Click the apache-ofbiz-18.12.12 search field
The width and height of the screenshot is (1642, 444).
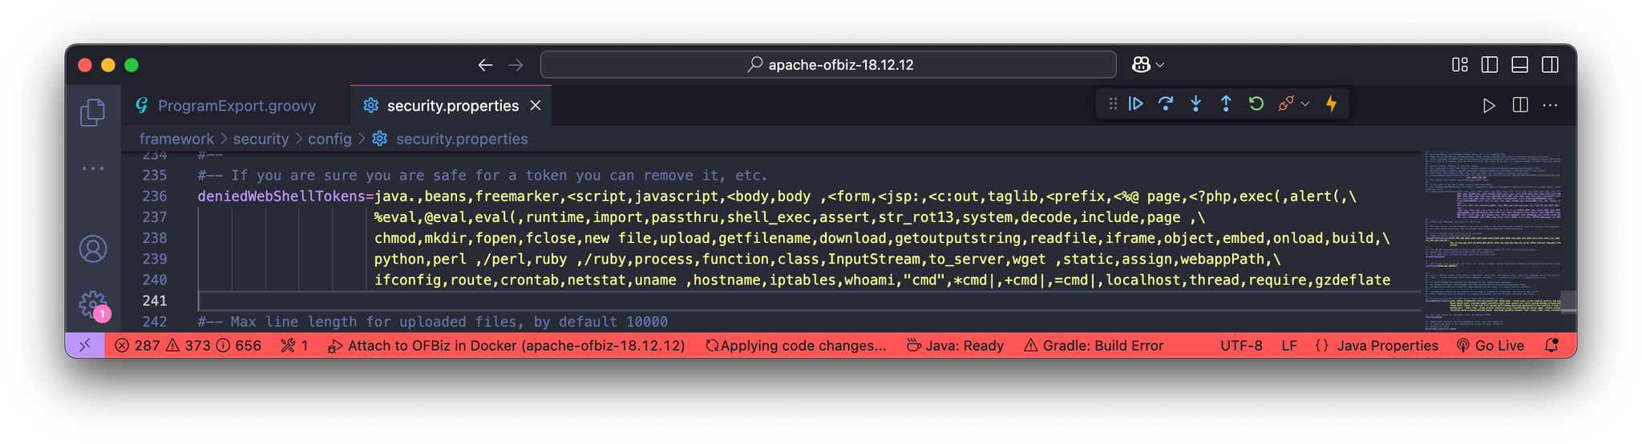click(828, 65)
